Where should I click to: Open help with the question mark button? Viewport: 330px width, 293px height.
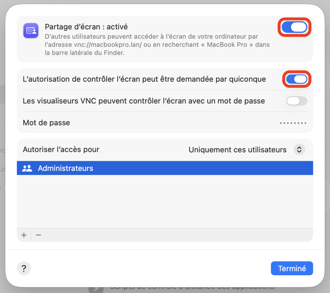pos(24,268)
